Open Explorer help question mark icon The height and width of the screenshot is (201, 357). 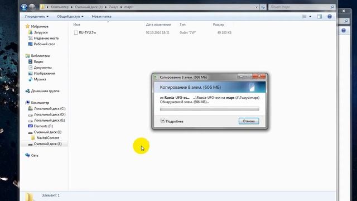click(330, 16)
